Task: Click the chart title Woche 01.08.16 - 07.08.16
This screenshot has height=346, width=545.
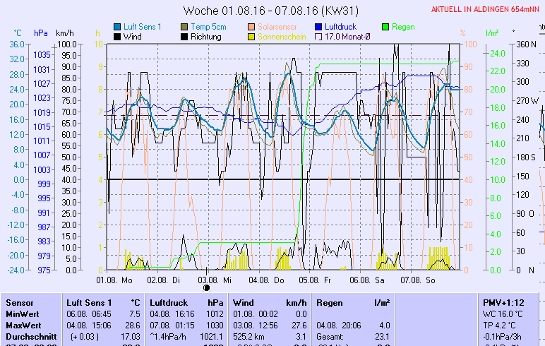Action: 270,10
